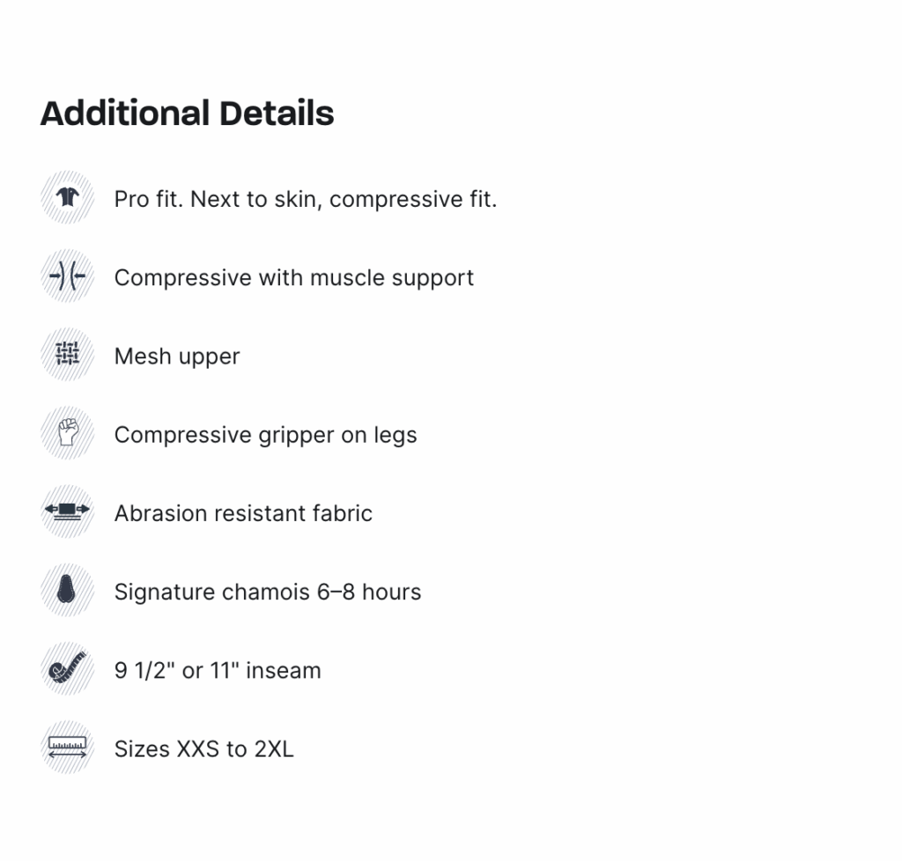Click the measuring tape inseam icon
The image size is (902, 861).
point(67,669)
